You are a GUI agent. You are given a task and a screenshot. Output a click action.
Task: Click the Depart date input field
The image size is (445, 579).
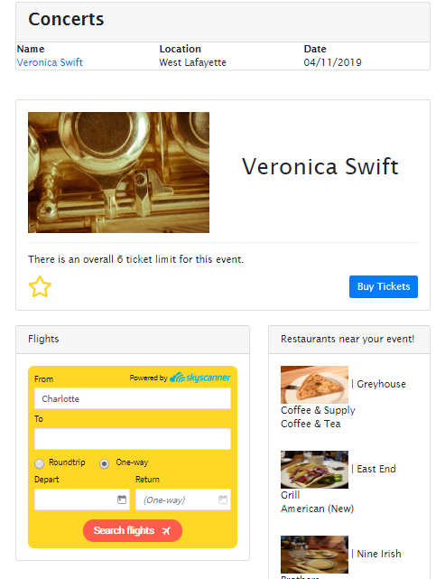82,500
